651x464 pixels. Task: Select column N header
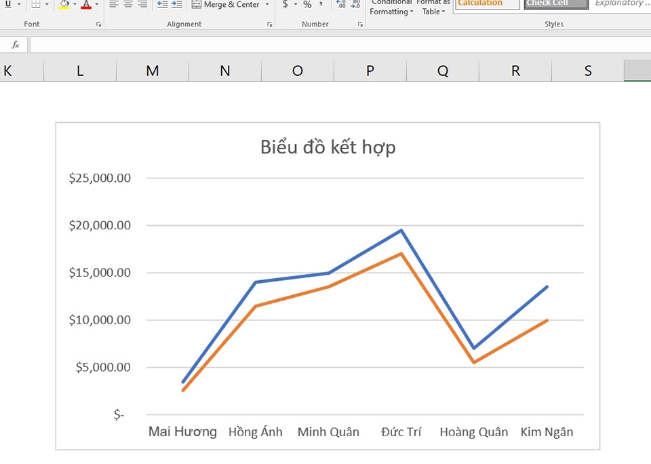pyautogui.click(x=225, y=71)
